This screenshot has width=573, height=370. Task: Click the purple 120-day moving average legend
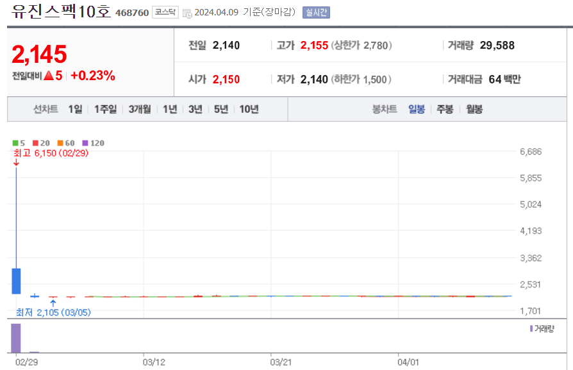coord(93,143)
